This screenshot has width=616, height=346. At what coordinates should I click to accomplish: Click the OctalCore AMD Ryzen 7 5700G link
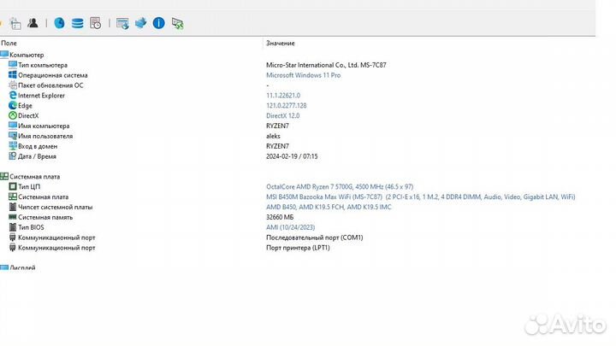(340, 186)
